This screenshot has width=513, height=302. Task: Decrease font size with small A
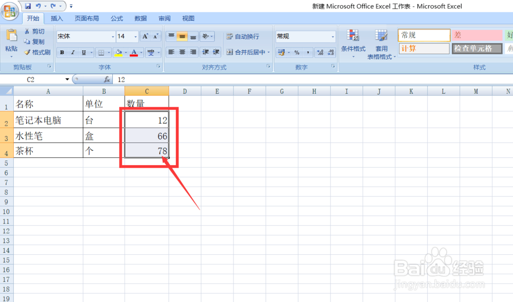(155, 36)
